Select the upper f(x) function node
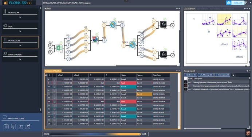Screen dimensions: 252x137 163,25
